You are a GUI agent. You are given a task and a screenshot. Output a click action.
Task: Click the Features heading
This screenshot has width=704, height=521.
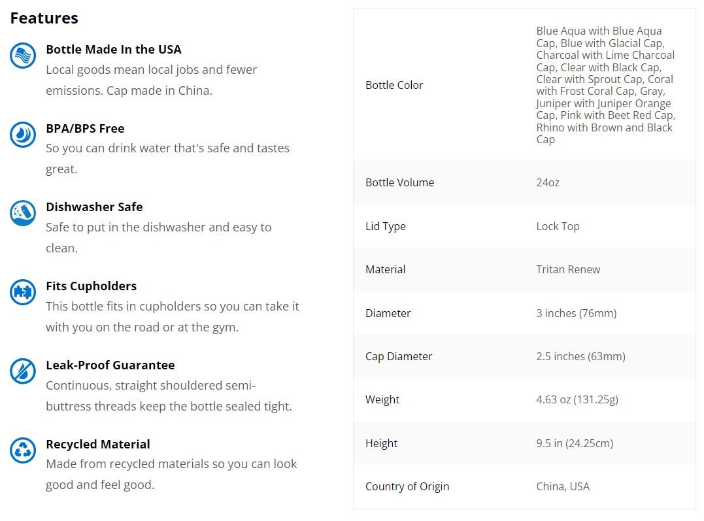tap(44, 18)
